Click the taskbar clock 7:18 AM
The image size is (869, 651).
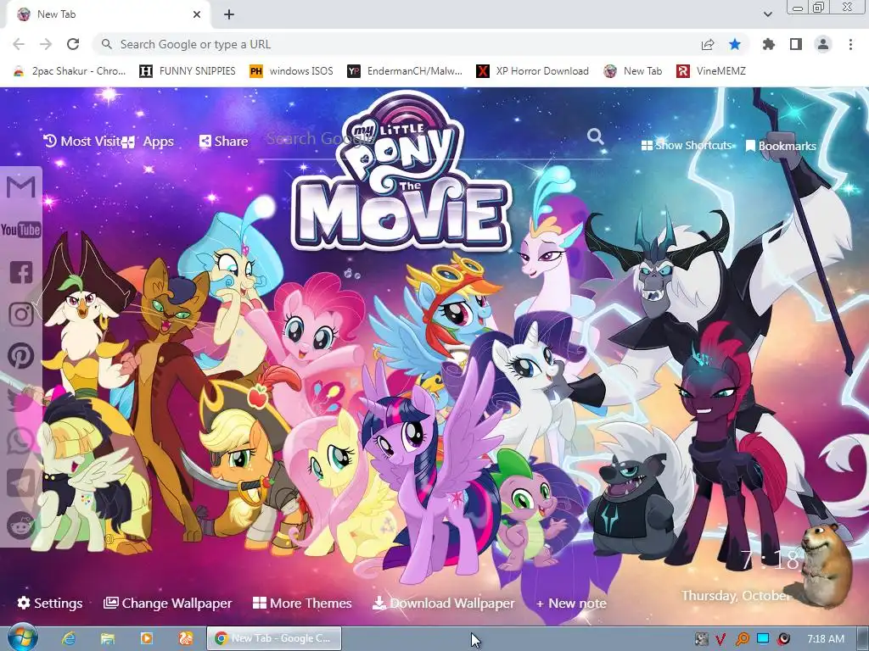point(826,639)
